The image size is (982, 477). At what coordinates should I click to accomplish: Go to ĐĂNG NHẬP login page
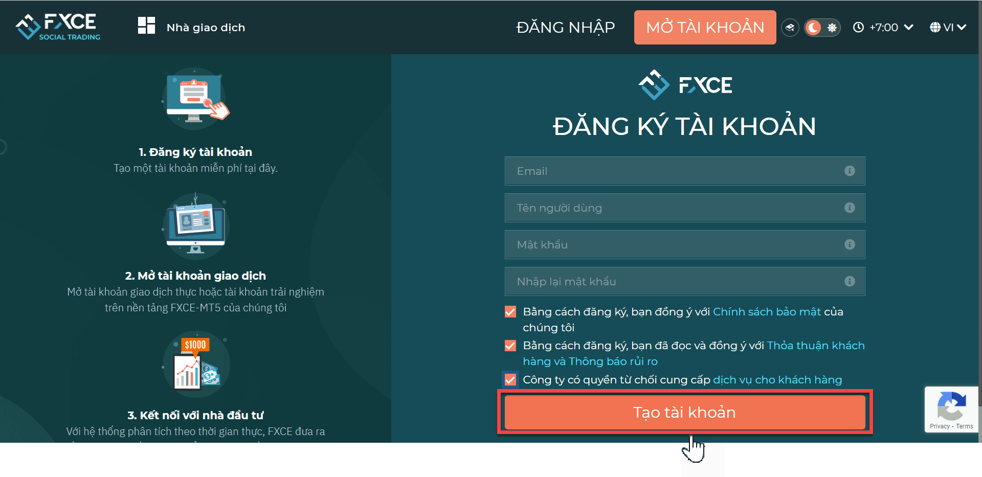tap(565, 27)
